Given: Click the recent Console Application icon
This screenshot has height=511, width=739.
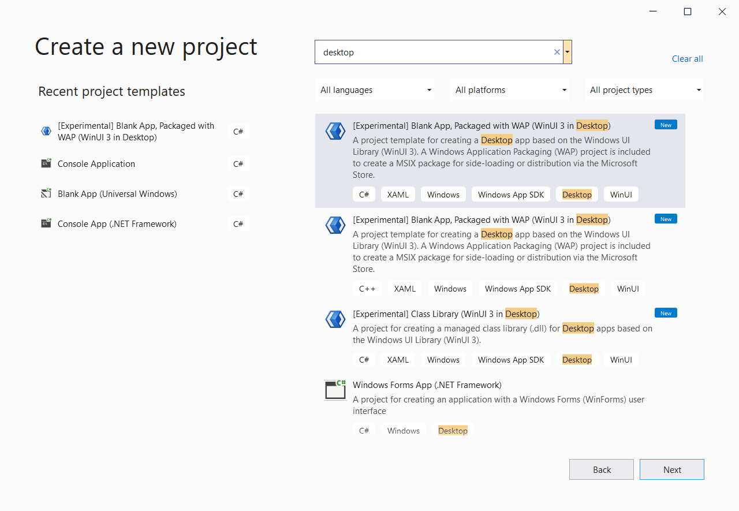Looking at the screenshot, I should click(46, 163).
